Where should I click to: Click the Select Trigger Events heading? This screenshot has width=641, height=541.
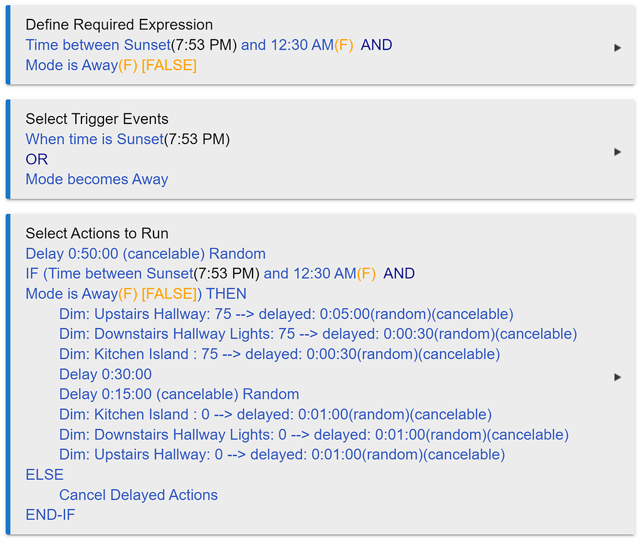pos(97,119)
